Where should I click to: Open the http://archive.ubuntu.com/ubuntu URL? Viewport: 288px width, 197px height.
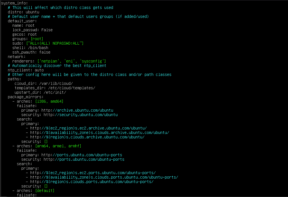click(77, 110)
